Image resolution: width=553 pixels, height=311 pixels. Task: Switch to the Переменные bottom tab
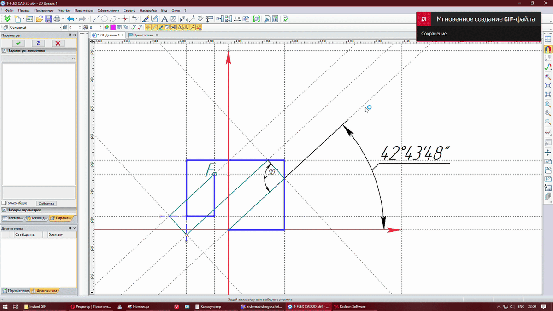point(16,291)
